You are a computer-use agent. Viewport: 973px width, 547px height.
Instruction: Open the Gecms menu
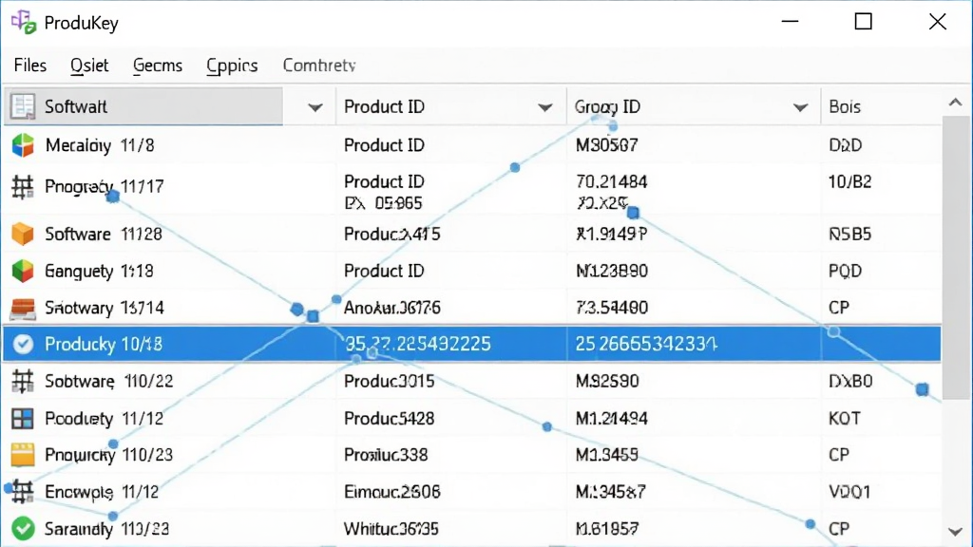click(158, 66)
